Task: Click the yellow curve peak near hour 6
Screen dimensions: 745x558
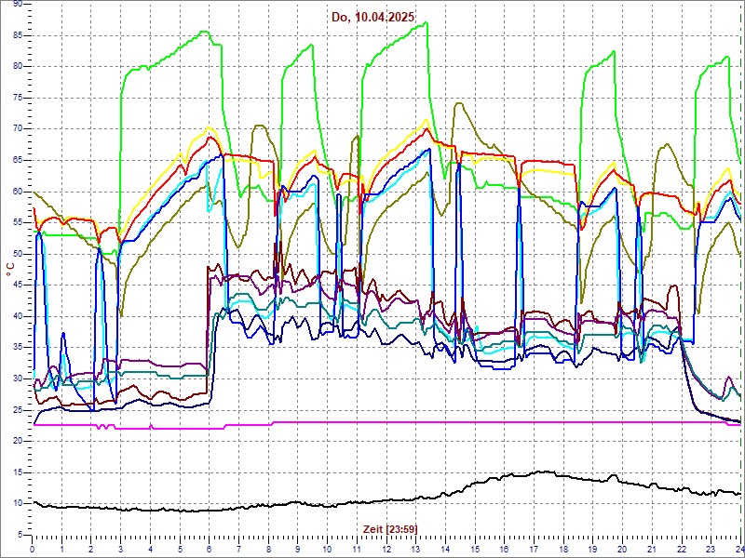Action: [x=210, y=128]
